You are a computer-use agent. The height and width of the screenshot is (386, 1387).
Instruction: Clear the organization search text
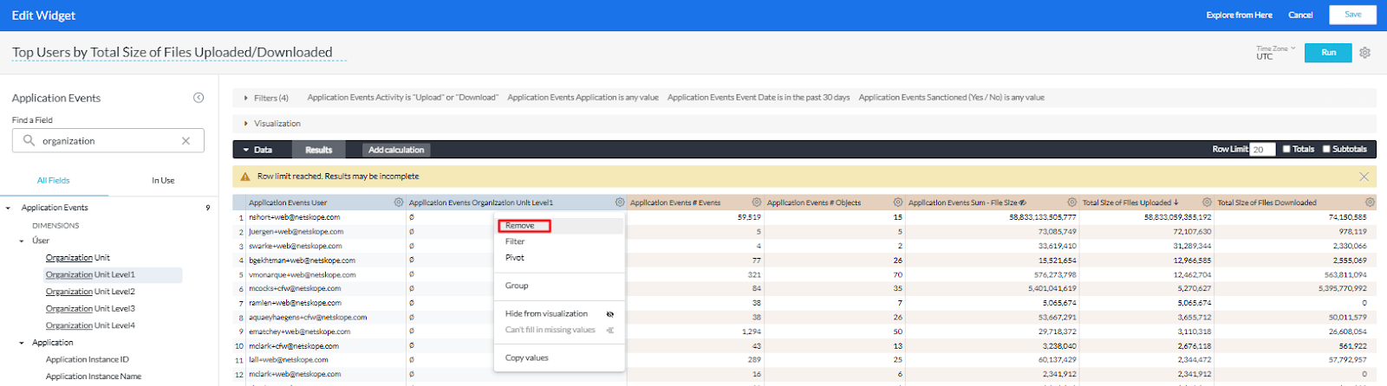[186, 140]
